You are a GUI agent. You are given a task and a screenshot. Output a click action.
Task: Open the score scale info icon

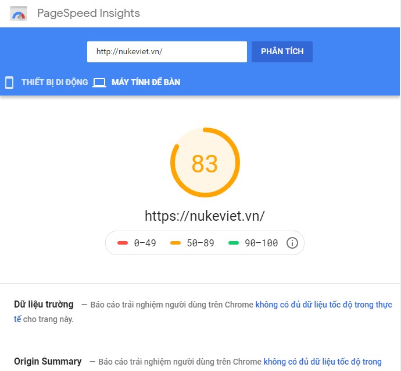click(292, 243)
